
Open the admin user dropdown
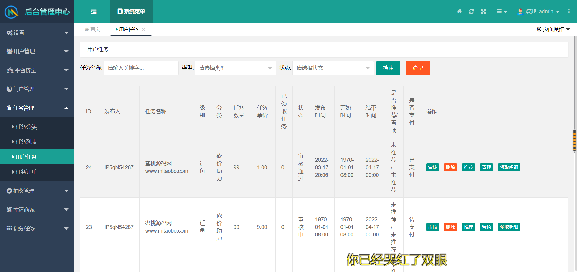(539, 11)
